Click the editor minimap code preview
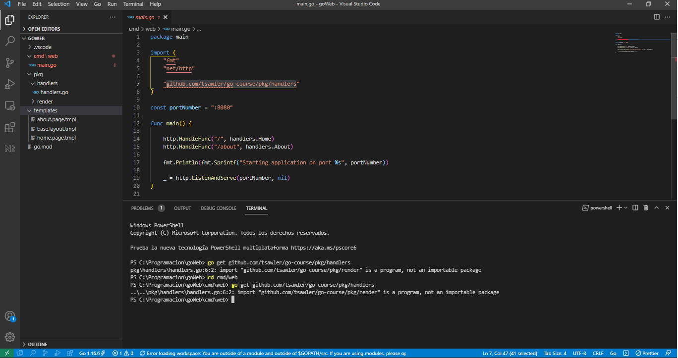 click(643, 44)
